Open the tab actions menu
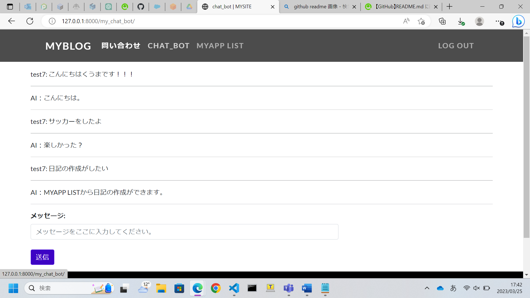Image resolution: width=530 pixels, height=298 pixels. click(x=10, y=7)
